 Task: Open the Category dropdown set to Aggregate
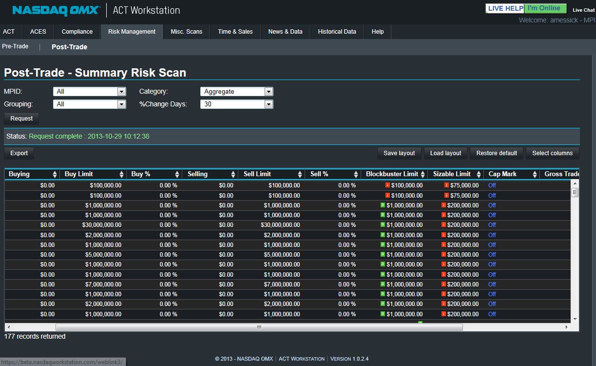(x=237, y=91)
